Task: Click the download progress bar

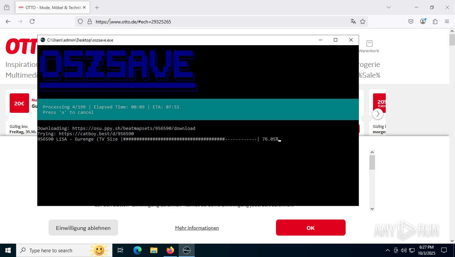Action: 190,139
